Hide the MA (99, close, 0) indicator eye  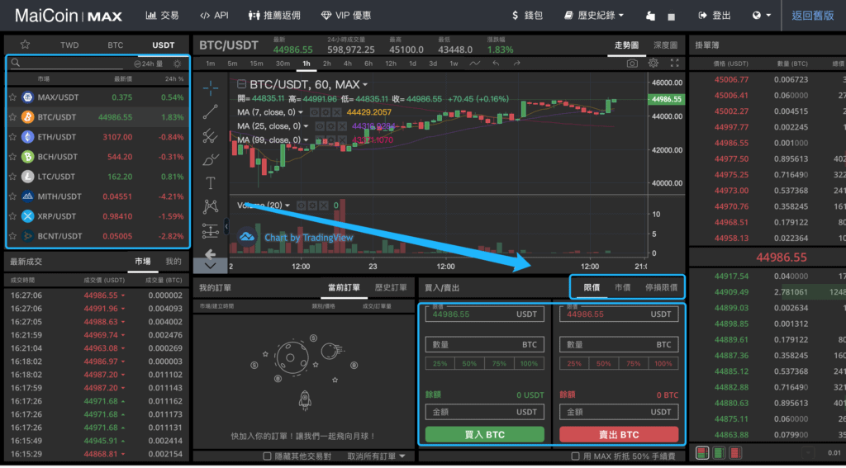pyautogui.click(x=320, y=140)
